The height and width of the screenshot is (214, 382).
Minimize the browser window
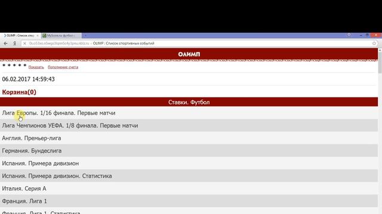point(361,35)
